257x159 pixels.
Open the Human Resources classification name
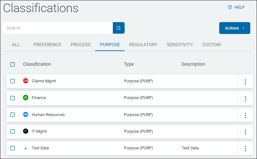point(48,115)
